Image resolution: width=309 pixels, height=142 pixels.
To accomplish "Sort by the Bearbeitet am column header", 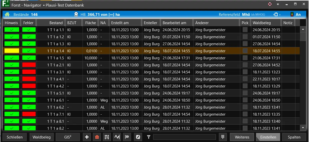I will (x=174, y=23).
